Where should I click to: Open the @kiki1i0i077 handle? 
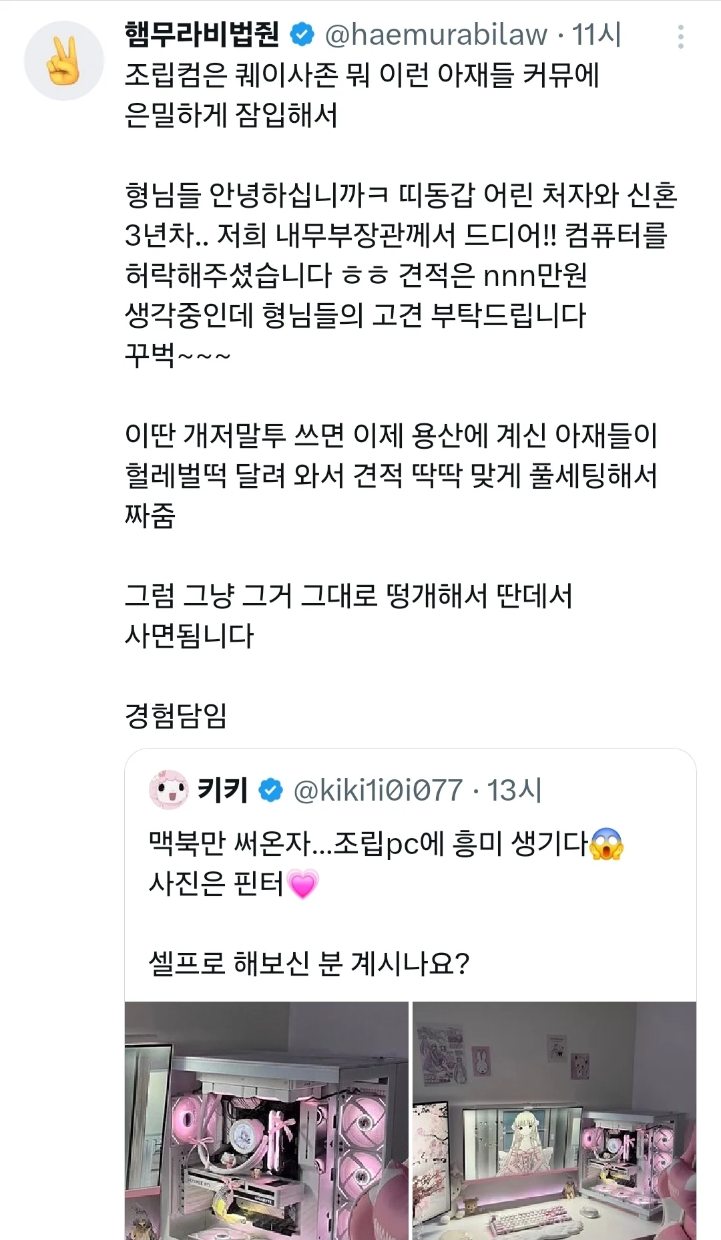click(378, 791)
